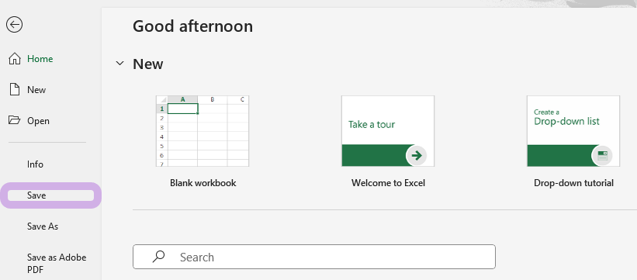Open the Blank workbook thumbnail
The image size is (637, 280).
point(203,131)
